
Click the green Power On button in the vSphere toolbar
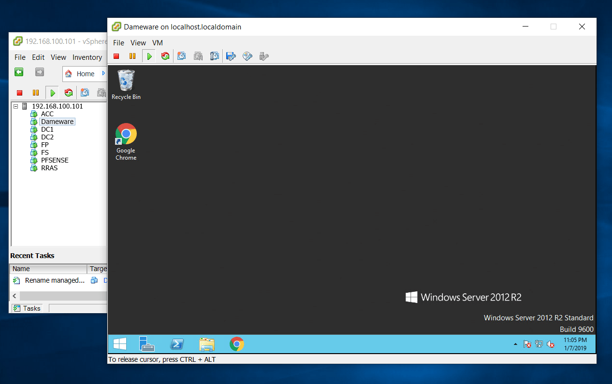click(x=53, y=93)
